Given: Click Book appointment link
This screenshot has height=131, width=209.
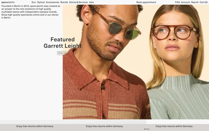Looking at the screenshot, I should pos(146,2).
